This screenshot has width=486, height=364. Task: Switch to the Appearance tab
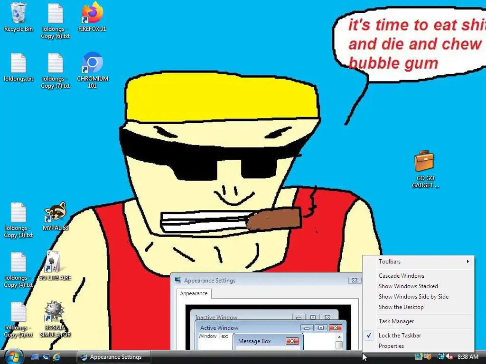click(x=194, y=293)
